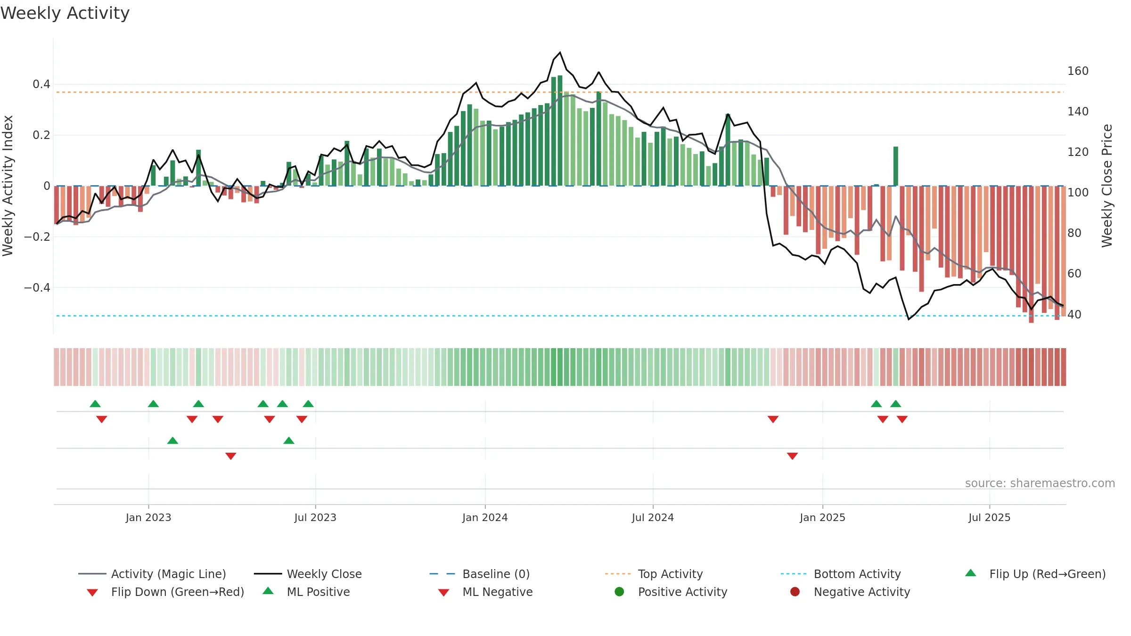This screenshot has height=636, width=1131.
Task: Click the 60 price tick label
Action: [x=1074, y=274]
